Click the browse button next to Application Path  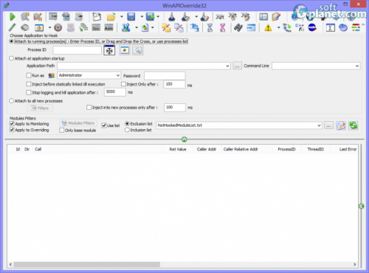(x=237, y=66)
